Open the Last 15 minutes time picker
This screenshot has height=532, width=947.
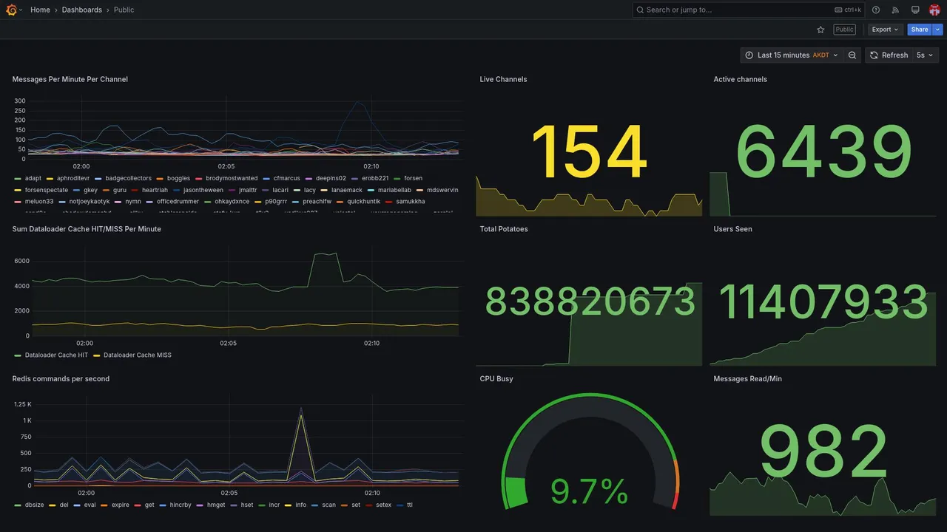pos(791,55)
